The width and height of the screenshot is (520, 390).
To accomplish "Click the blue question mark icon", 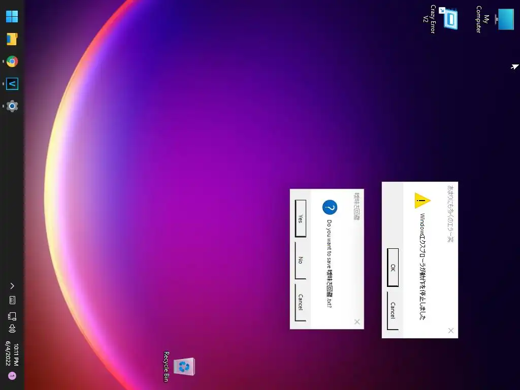I will tap(330, 208).
